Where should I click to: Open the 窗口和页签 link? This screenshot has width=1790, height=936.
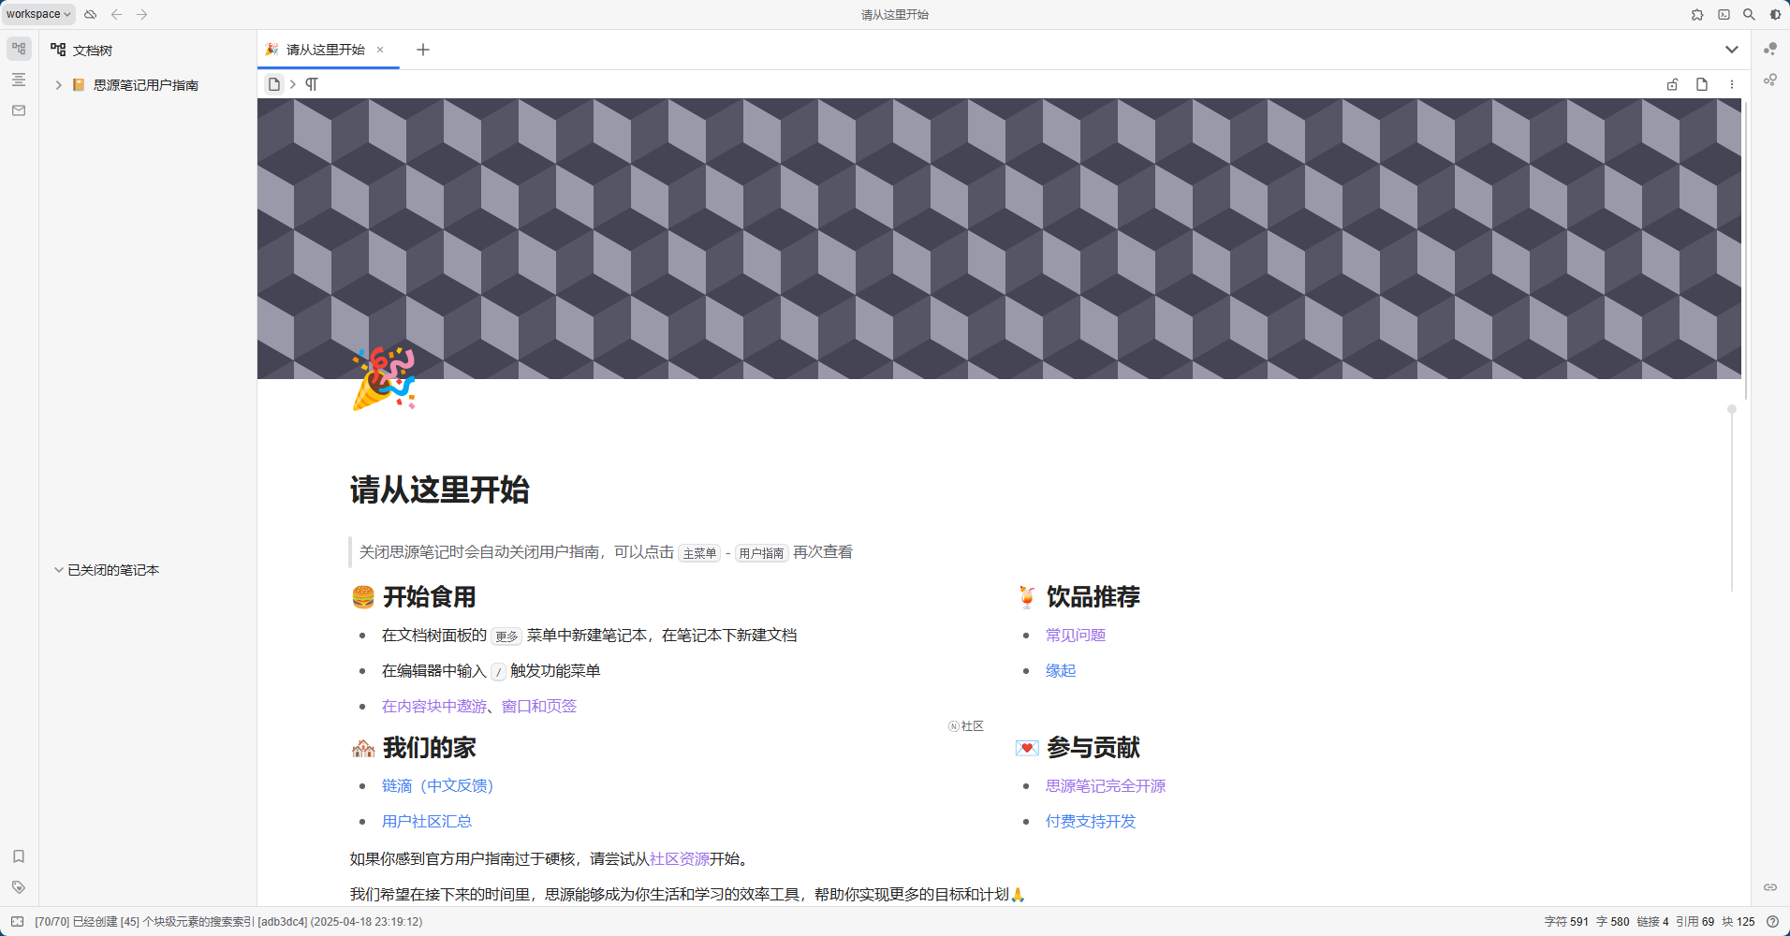coord(539,707)
